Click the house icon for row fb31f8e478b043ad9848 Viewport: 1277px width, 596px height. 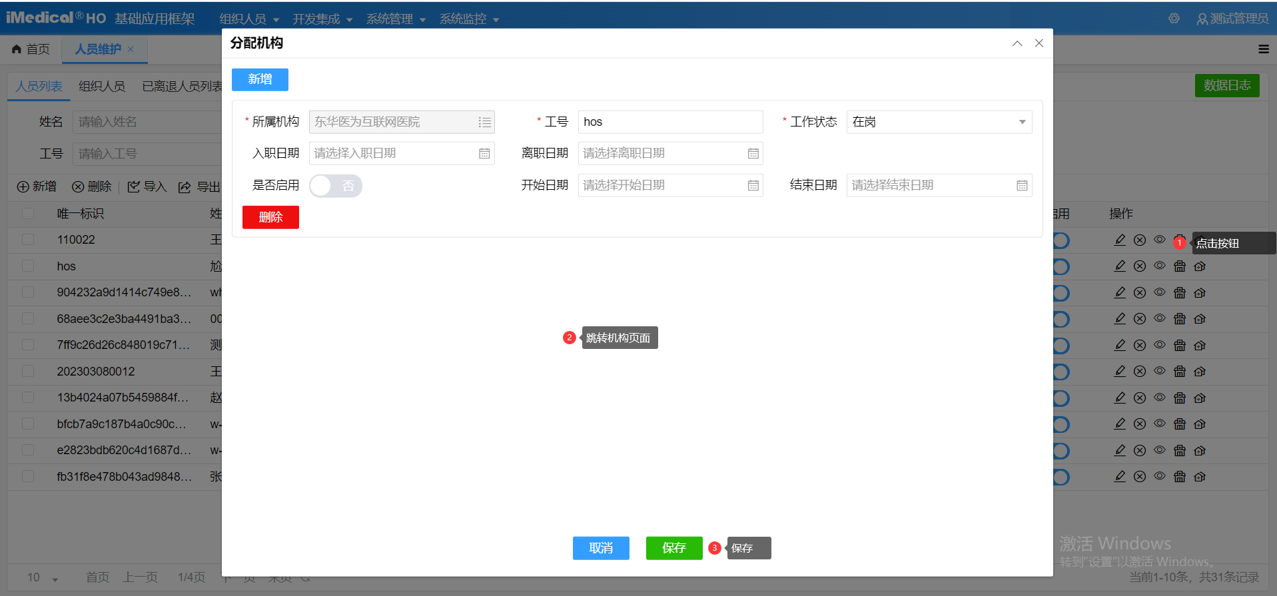1200,477
